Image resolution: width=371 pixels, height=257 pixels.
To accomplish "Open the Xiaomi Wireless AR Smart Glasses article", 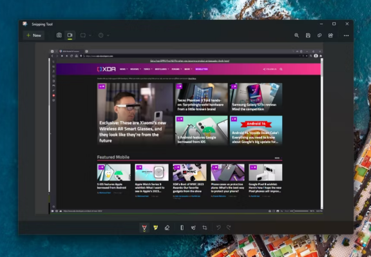I will click(135, 113).
